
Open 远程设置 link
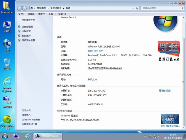[x=26, y=31]
